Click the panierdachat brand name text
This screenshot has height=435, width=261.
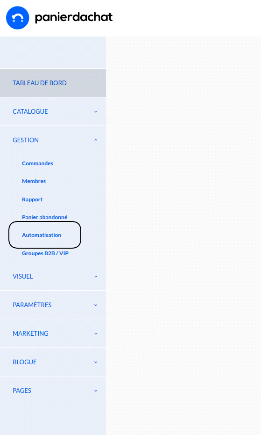click(74, 17)
